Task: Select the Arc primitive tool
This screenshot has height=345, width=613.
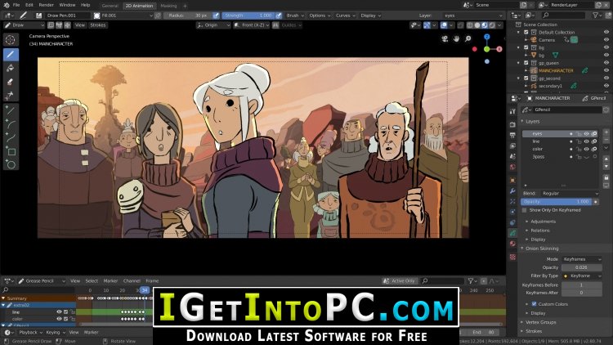Action: 11,124
